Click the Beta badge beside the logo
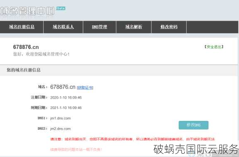This screenshot has width=239, height=157. [x=61, y=8]
